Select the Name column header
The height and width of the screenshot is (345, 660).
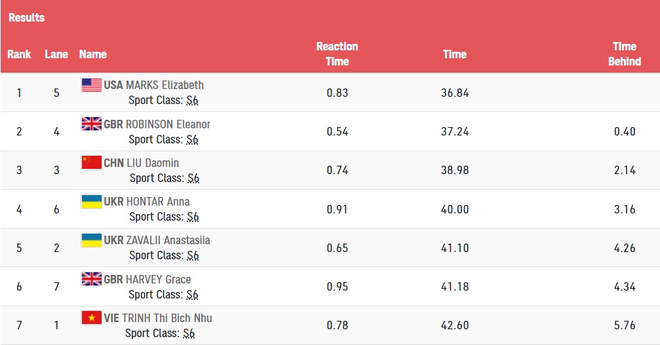pos(92,54)
